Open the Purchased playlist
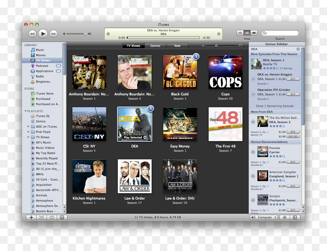Image resolution: width=327 pixels, height=251 pixels. click(42, 99)
